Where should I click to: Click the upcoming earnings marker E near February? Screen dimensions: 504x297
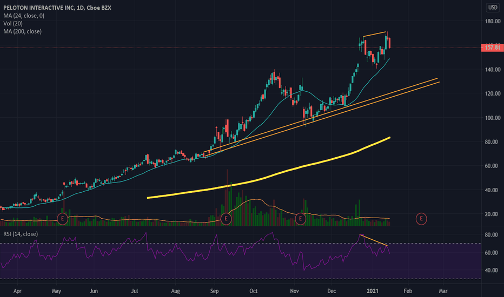421,219
